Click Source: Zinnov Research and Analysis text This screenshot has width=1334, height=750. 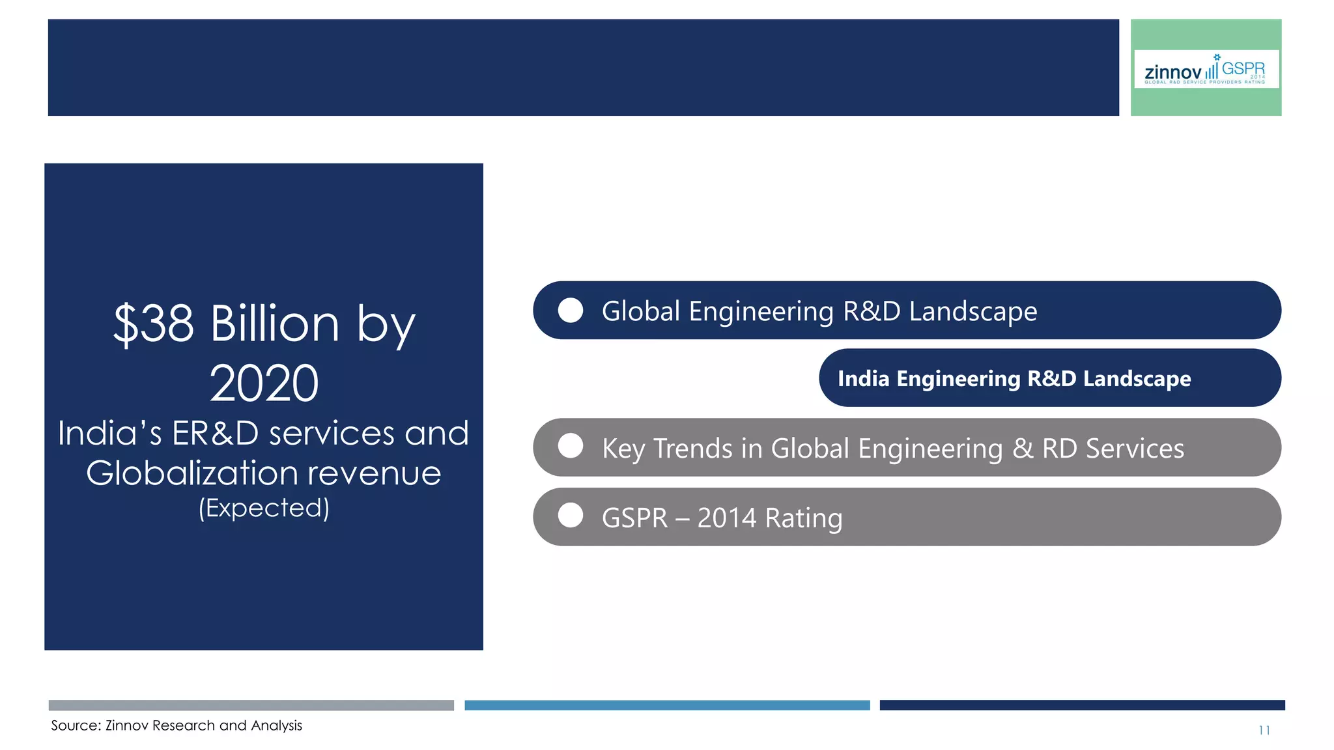[x=177, y=725]
